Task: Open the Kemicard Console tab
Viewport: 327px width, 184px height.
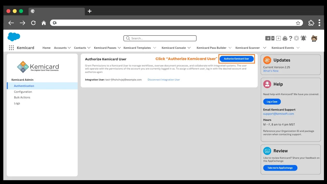Action: click(x=173, y=48)
